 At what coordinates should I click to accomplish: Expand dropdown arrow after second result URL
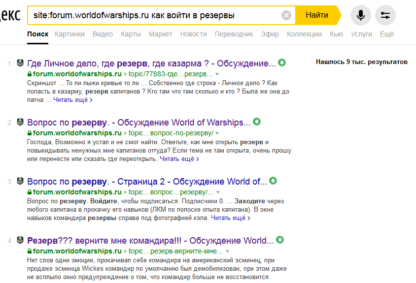[x=217, y=133]
